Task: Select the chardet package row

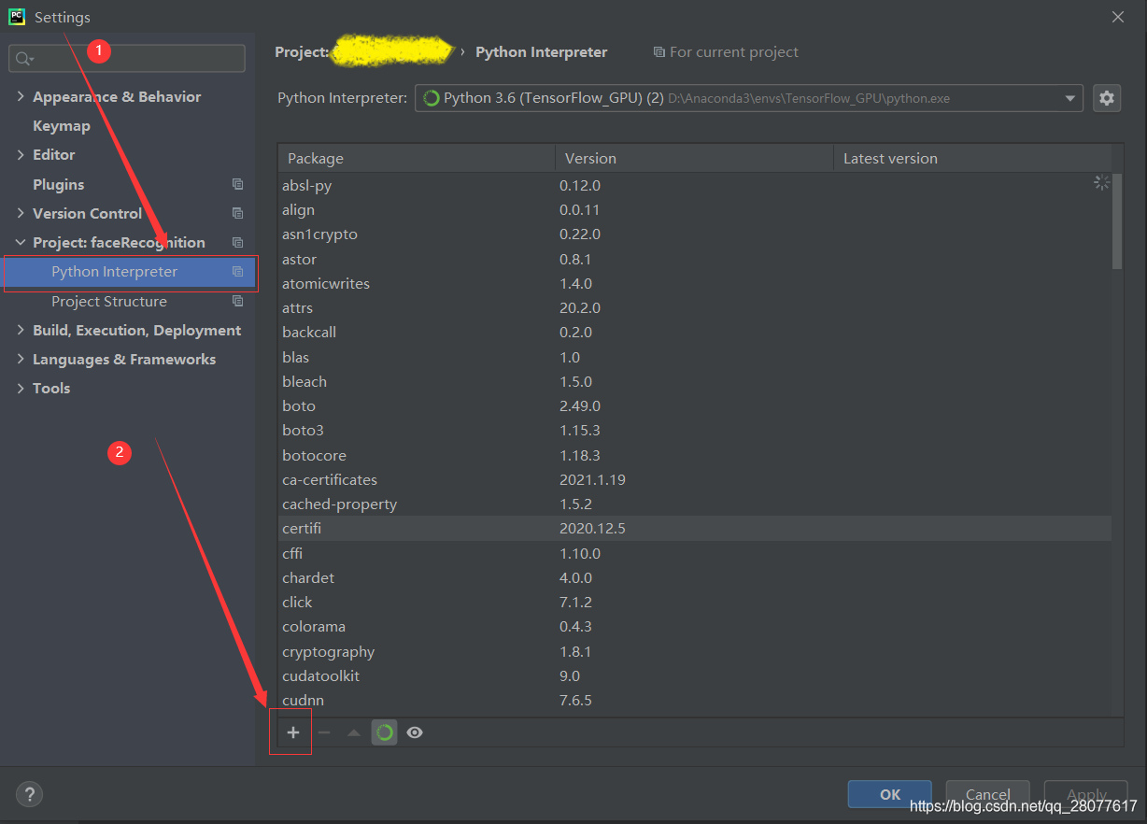Action: tap(694, 577)
